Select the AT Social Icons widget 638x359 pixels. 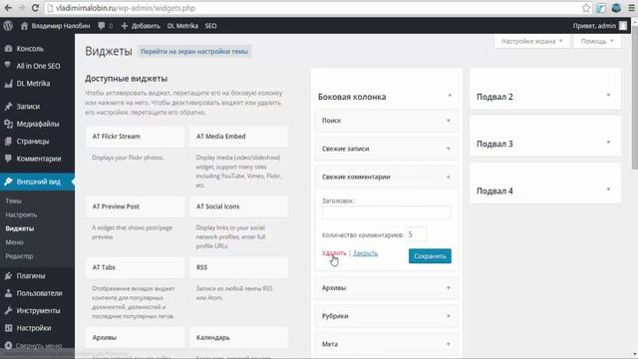[x=239, y=206]
